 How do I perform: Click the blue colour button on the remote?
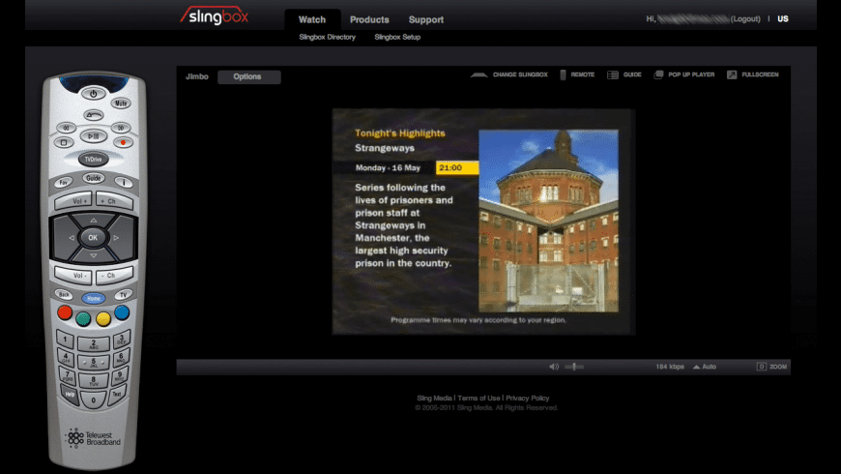[122, 312]
